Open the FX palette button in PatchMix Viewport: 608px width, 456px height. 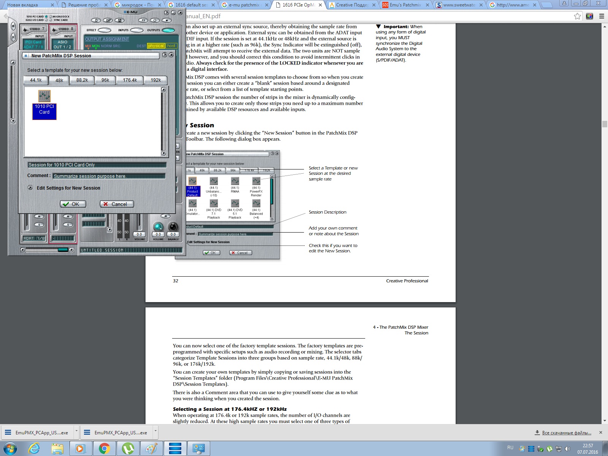(x=143, y=20)
